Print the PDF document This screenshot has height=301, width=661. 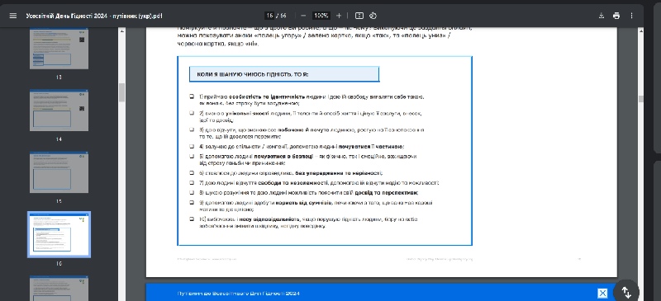pyautogui.click(x=616, y=16)
